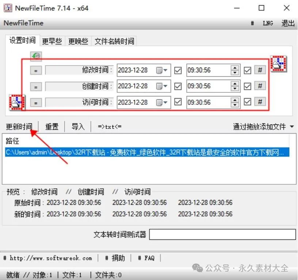This screenshot has height=280, width=298.
Task: Open the 访问时间 date calendar dropdown
Action: (162, 103)
